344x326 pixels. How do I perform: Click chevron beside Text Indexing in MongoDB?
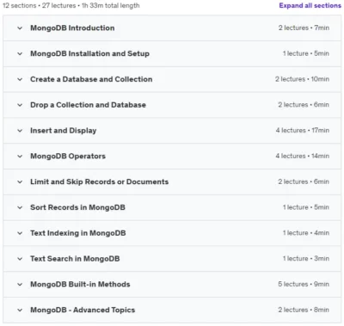(20, 233)
